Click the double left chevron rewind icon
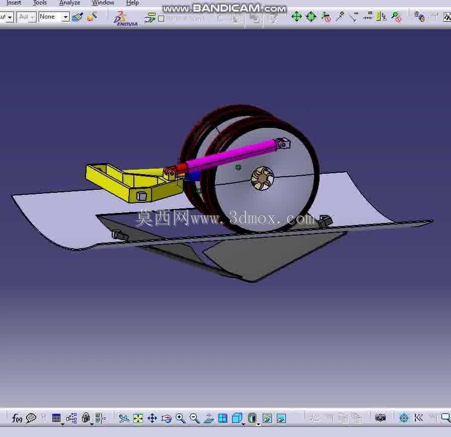 (x=418, y=418)
